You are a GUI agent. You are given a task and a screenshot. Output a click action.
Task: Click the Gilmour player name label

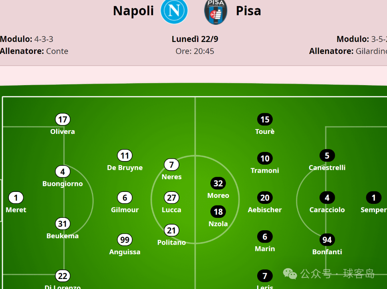[x=125, y=210]
